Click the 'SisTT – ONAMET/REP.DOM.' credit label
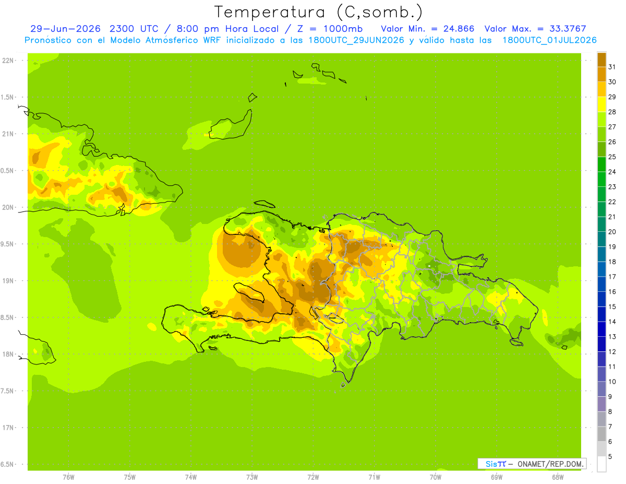This screenshot has height=484, width=626. click(x=532, y=464)
